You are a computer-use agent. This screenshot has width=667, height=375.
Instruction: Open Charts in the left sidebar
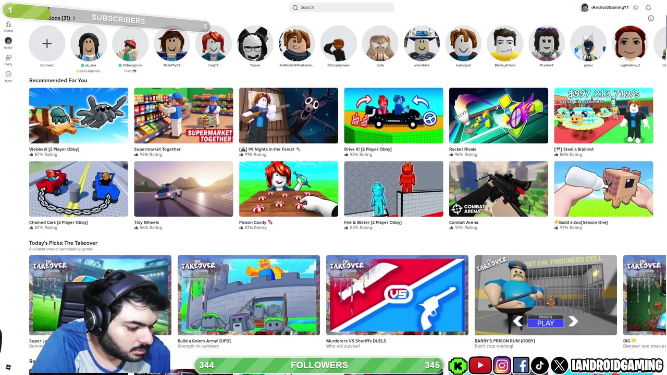[x=8, y=26]
